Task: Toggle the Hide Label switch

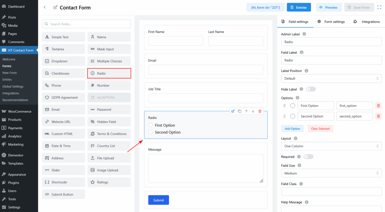Action: (x=311, y=89)
